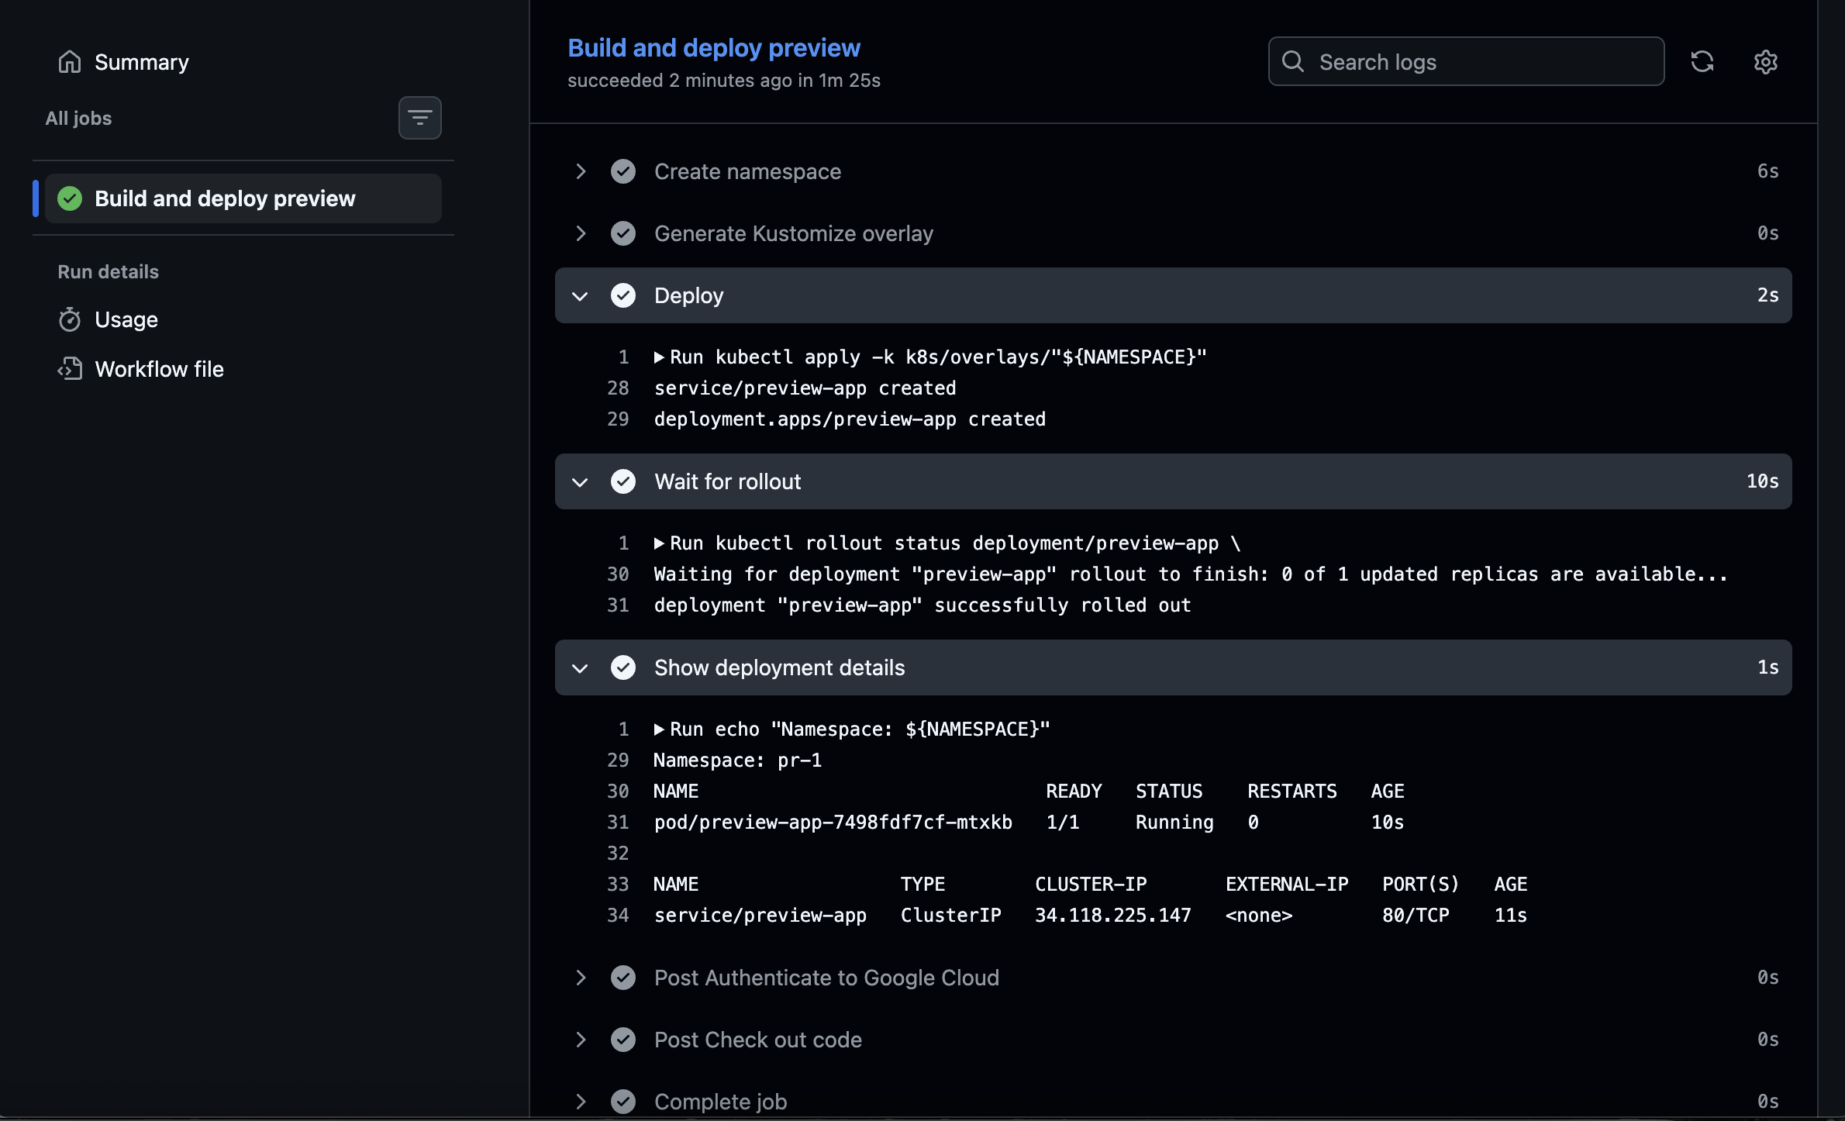1845x1121 pixels.
Task: Click the check status icon for Create namespace
Action: tap(623, 171)
